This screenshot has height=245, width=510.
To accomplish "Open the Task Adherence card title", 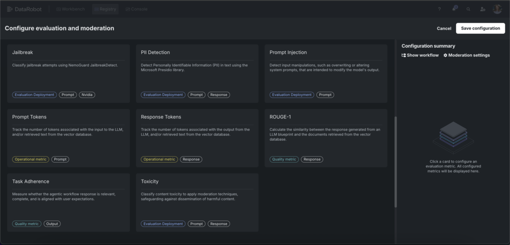I will (30, 181).
